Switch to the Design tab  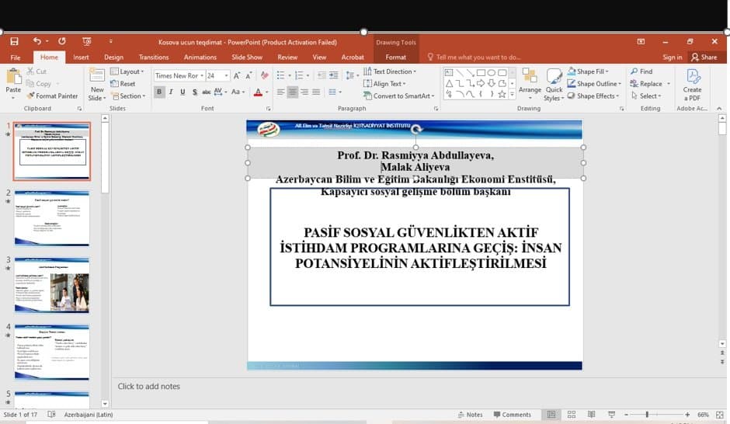113,57
